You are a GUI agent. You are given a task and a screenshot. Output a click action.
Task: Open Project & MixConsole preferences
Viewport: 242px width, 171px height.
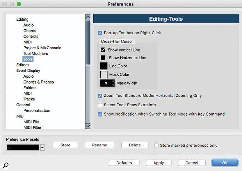tap(42, 48)
